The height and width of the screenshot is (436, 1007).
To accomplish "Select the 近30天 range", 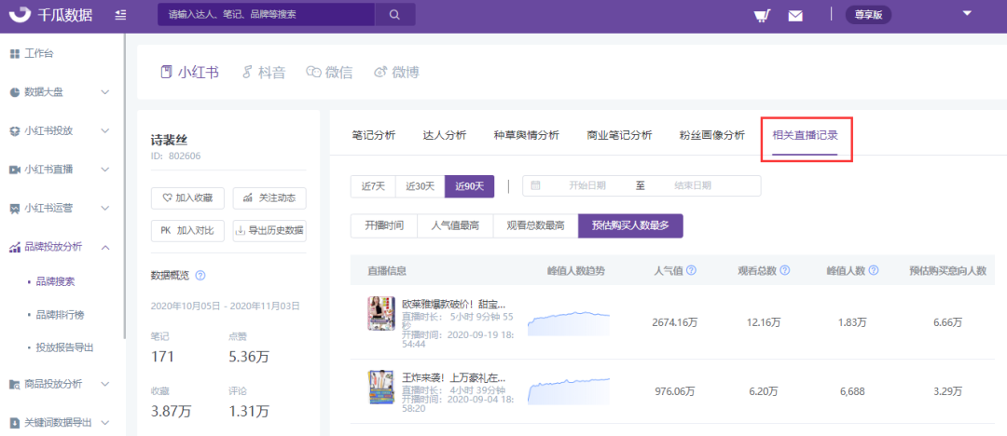I will (421, 186).
